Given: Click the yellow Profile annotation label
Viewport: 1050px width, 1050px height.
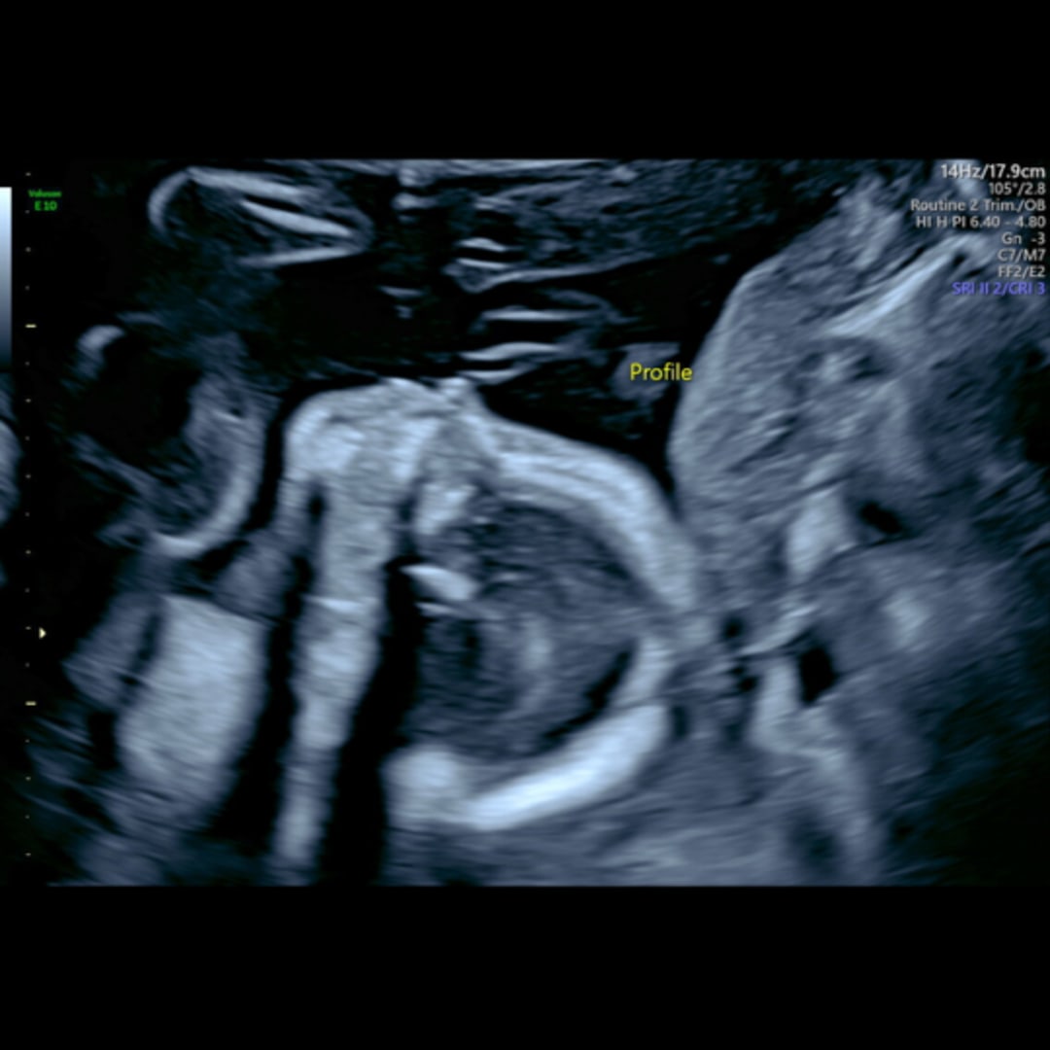Looking at the screenshot, I should point(661,372).
